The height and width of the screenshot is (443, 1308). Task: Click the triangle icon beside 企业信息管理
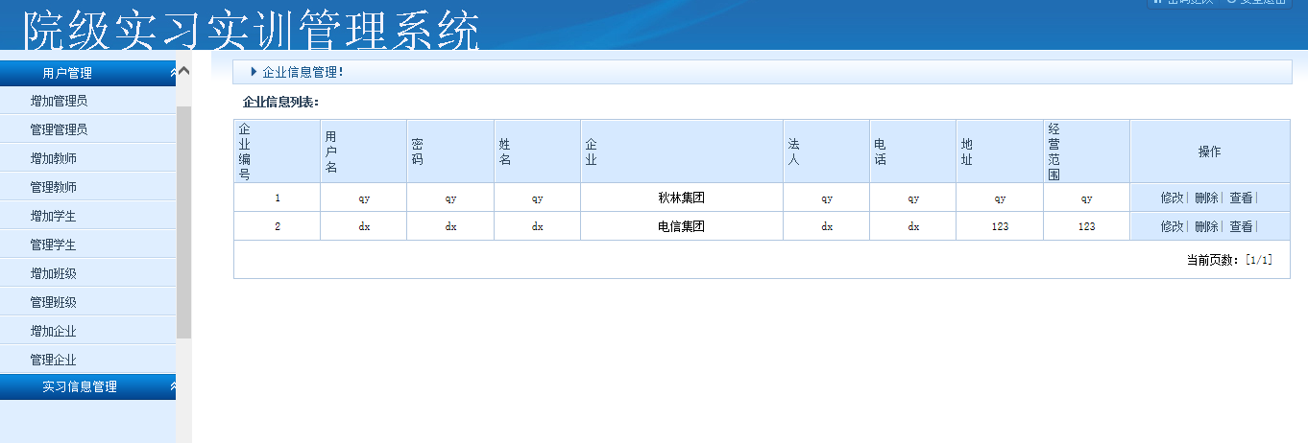(254, 72)
